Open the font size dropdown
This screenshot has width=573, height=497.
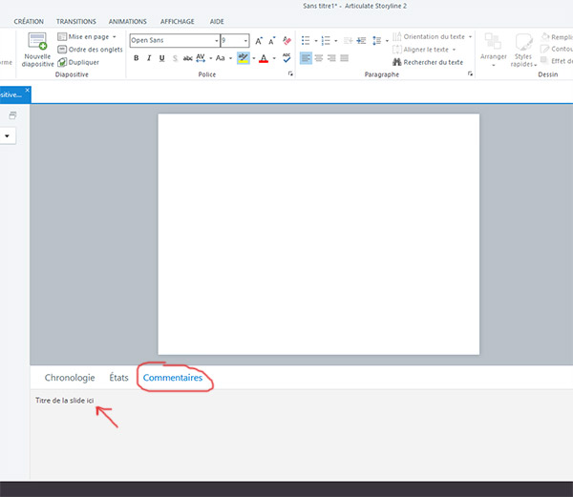pyautogui.click(x=245, y=40)
